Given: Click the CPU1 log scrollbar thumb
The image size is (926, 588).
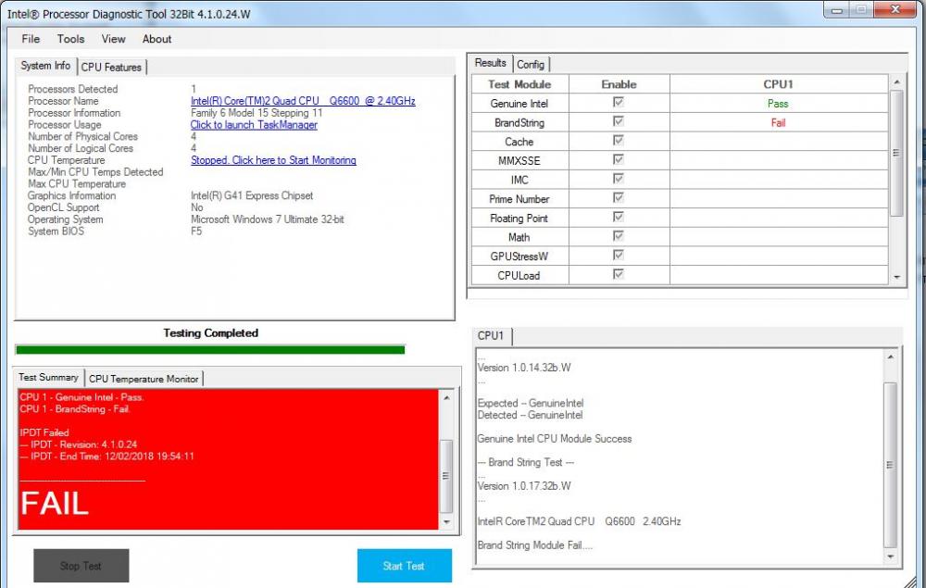Looking at the screenshot, I should (890, 465).
